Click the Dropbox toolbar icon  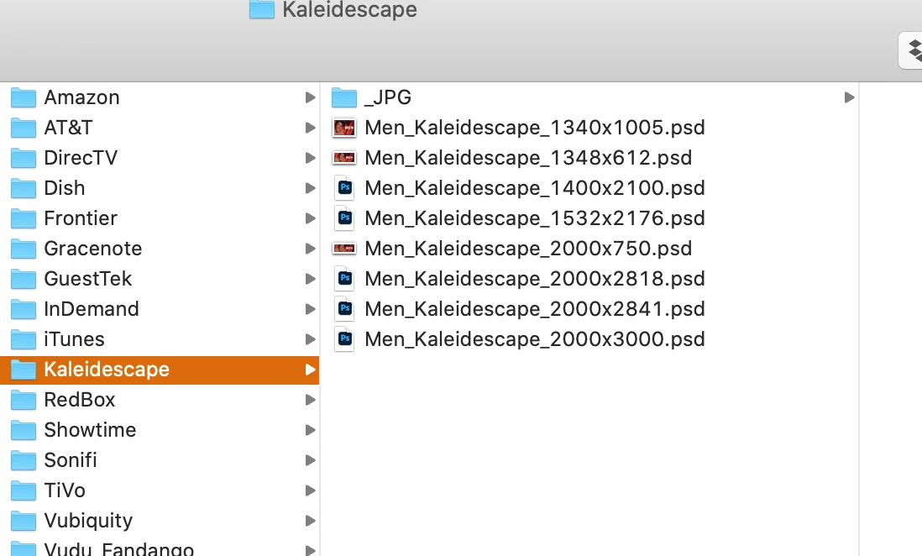coord(913,50)
